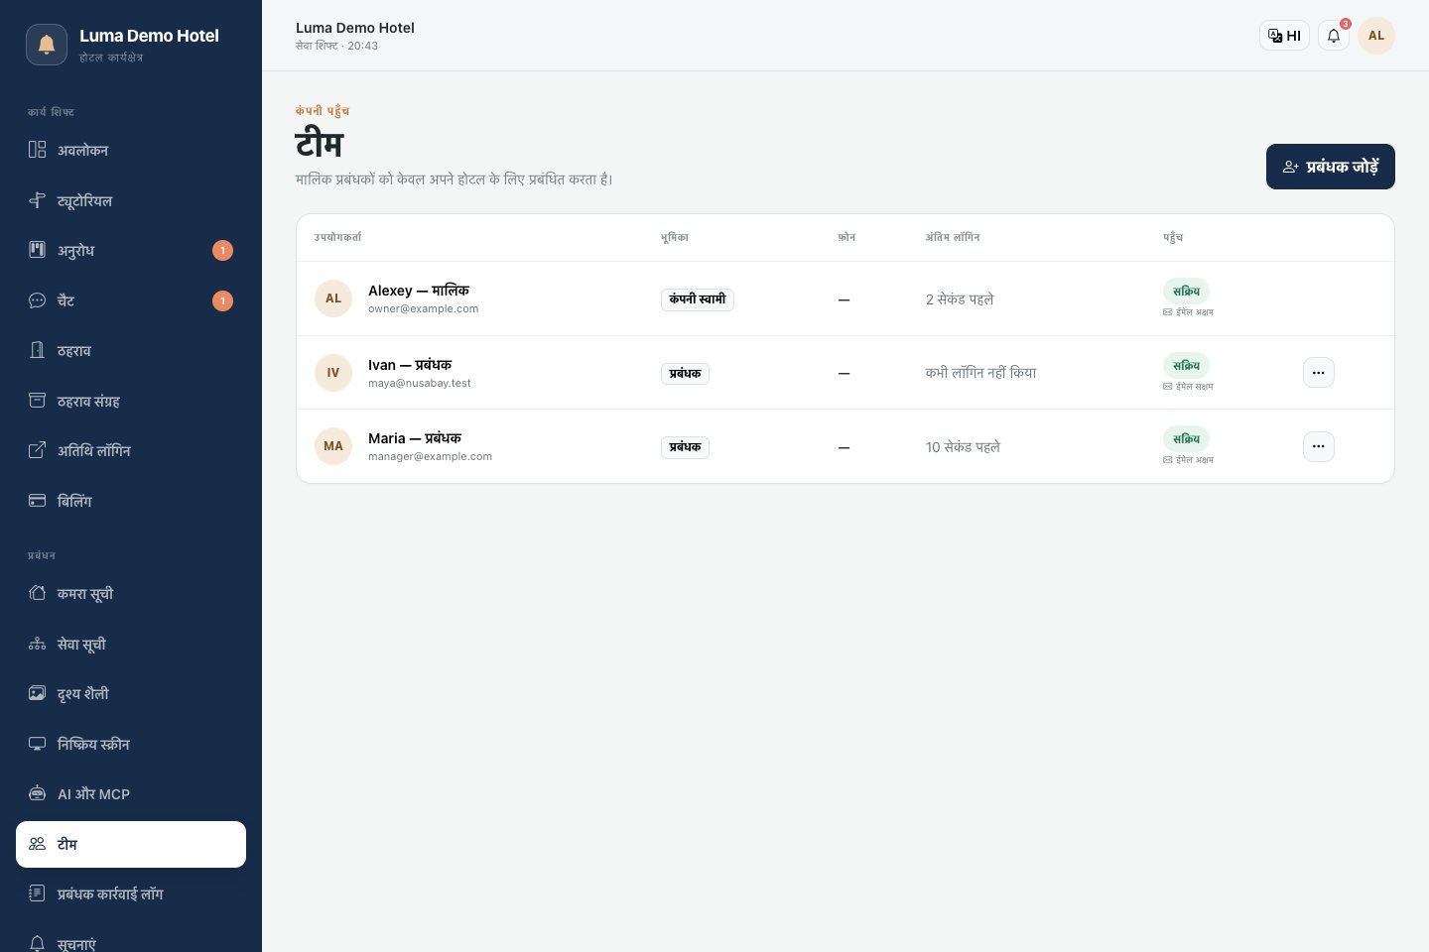Click the अतिथि लॉगिन external link icon
Screen dimensions: 1429x952
(x=37, y=450)
